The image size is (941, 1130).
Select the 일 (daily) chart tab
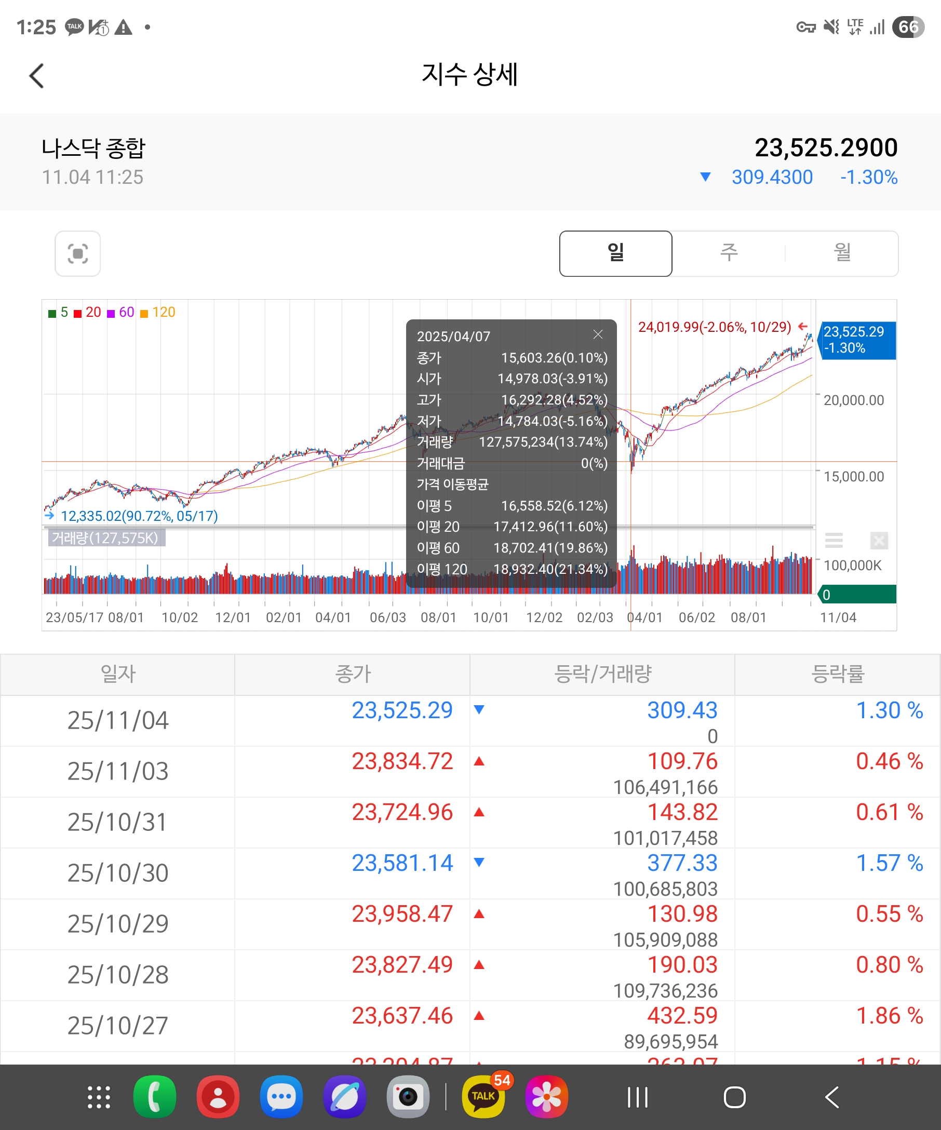(x=615, y=253)
